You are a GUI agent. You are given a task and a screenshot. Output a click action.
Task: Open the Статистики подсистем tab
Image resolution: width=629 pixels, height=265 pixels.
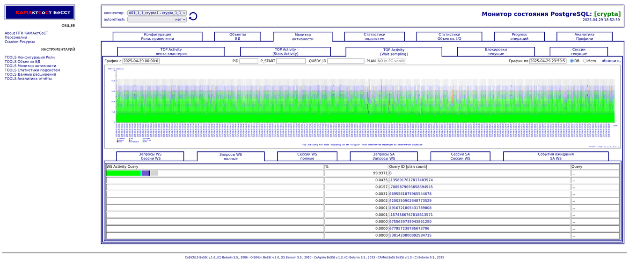tap(374, 36)
